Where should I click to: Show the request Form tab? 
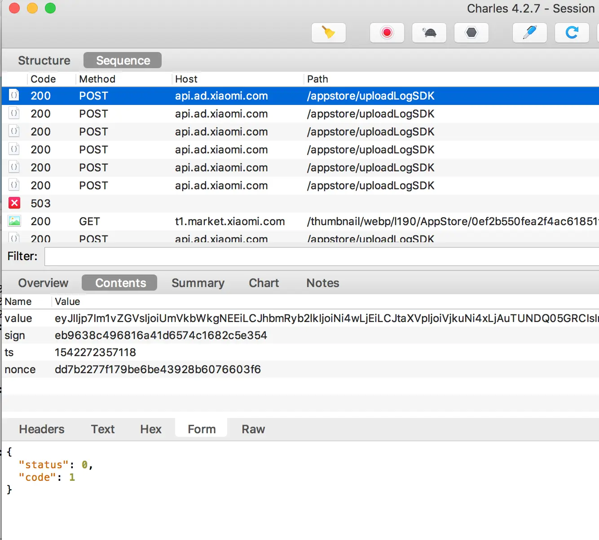click(202, 429)
